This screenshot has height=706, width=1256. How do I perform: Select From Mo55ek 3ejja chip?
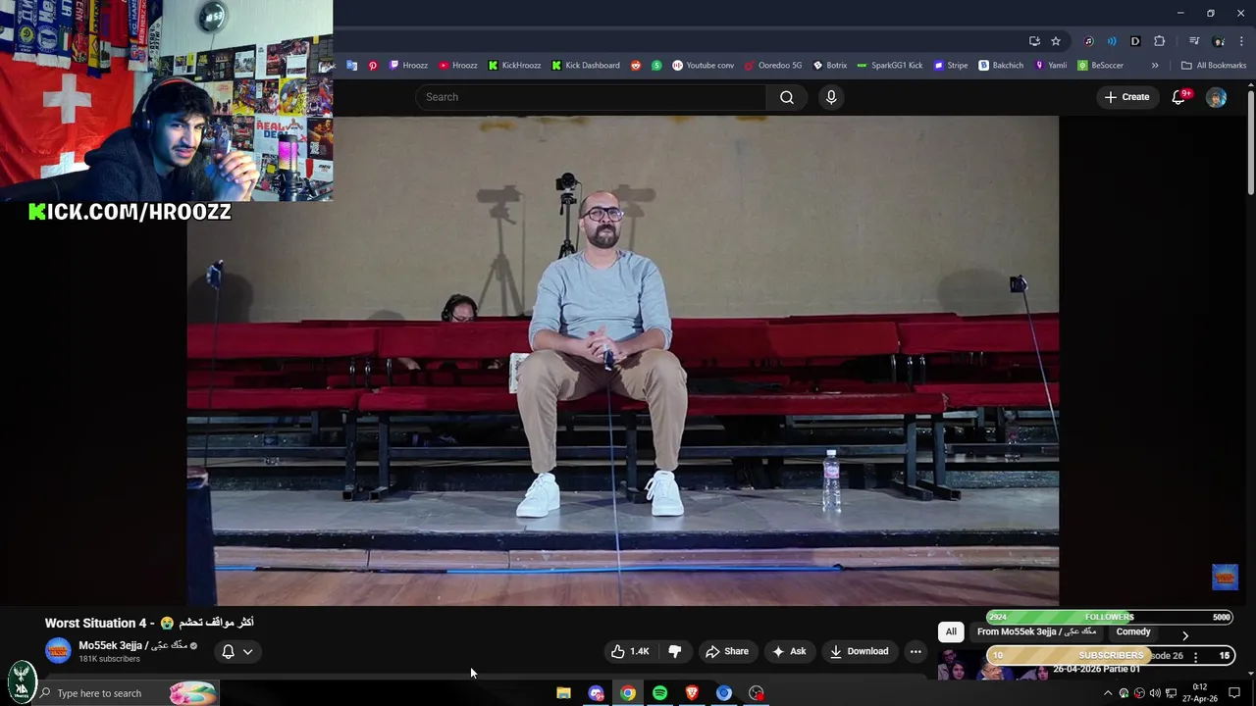pos(1036,632)
